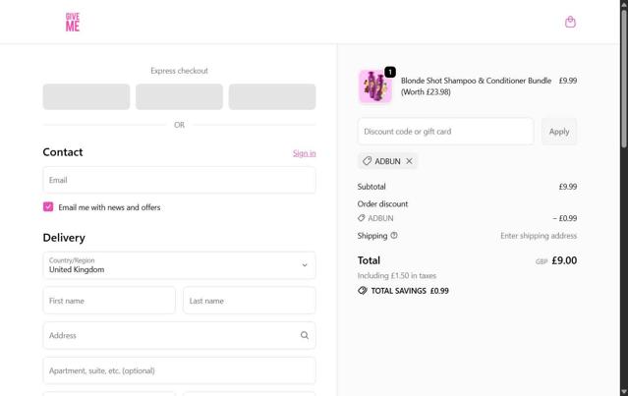Focus the Apartment, suite field
628x396 pixels.
pos(180,370)
